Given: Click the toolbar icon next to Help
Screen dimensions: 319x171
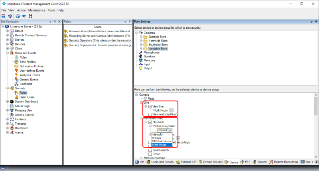Looking at the screenshot, I should point(24,16).
